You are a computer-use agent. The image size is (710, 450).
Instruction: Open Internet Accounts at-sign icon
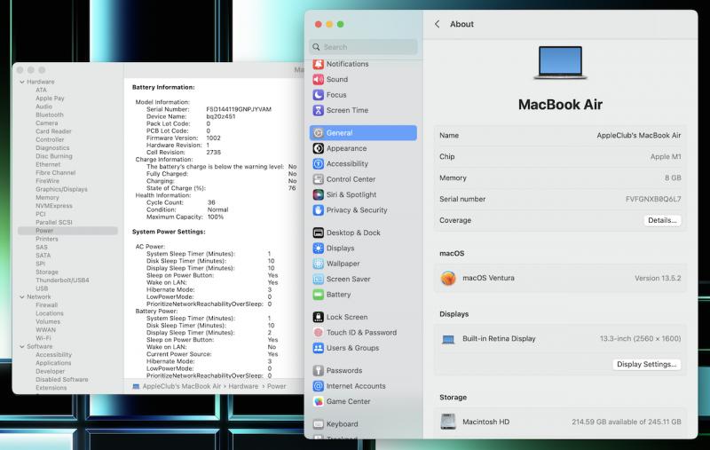point(319,386)
